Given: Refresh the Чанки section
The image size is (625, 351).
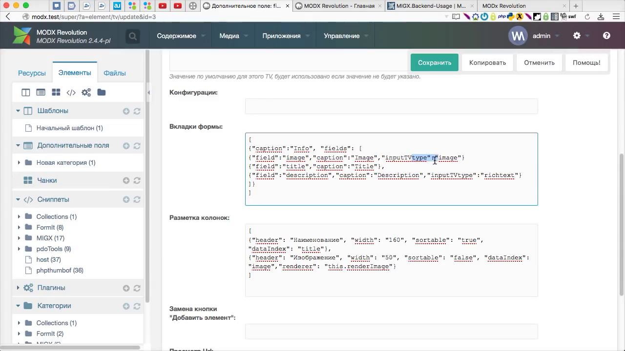Looking at the screenshot, I should coord(137,180).
